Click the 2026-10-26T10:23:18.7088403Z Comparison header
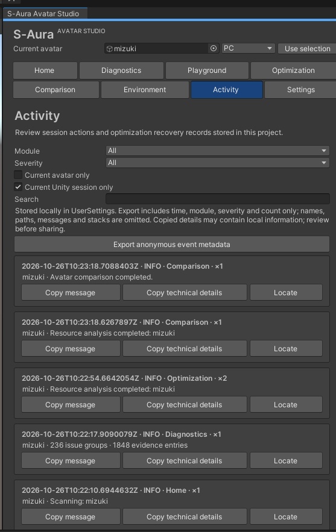Screen dimensions: 336x532 pos(122,266)
